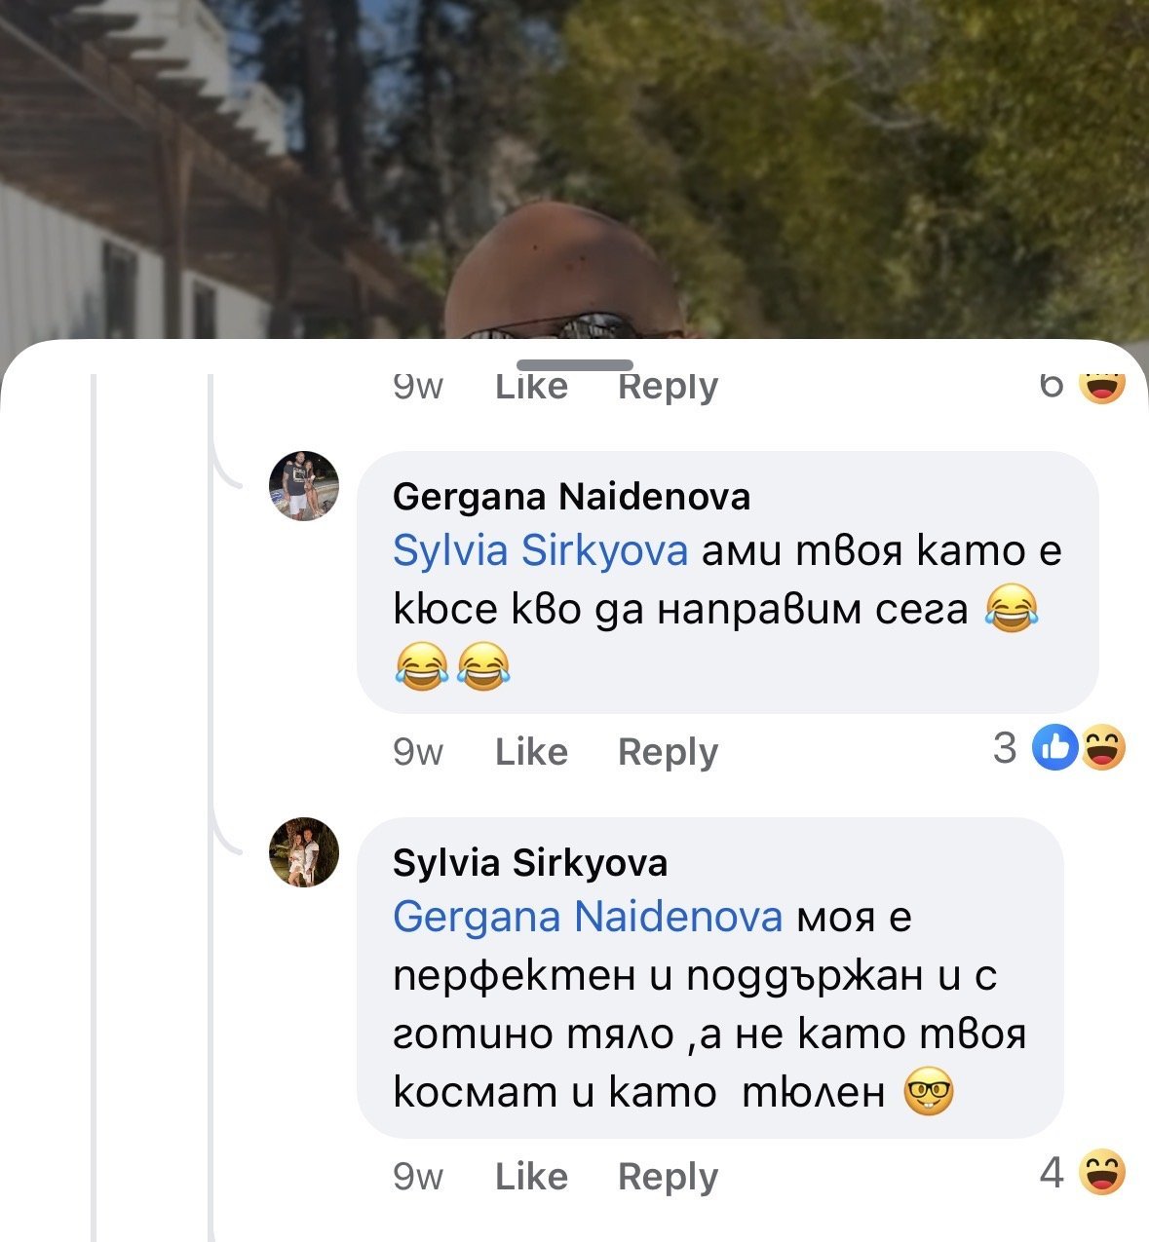This screenshot has width=1149, height=1242.
Task: Like the partially visible top comment
Action: [531, 388]
